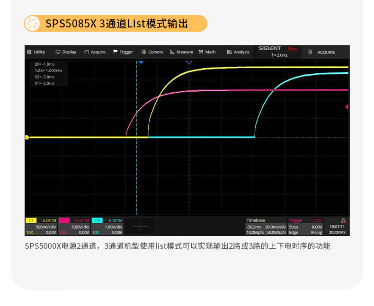Click the ACQUIRE button at top right
This screenshot has height=306, width=374.
coord(322,52)
